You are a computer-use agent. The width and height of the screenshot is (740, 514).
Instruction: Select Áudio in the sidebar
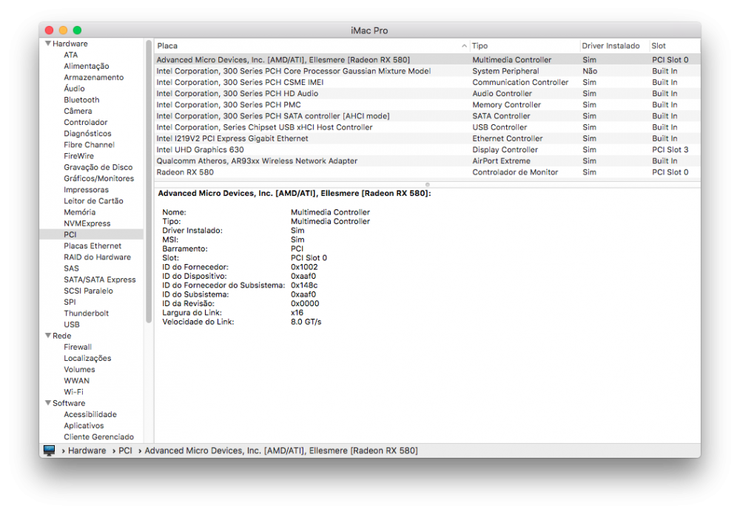74,89
